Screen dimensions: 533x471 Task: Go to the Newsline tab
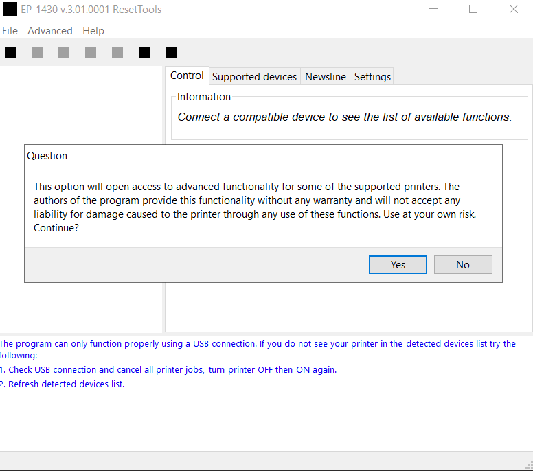[326, 77]
